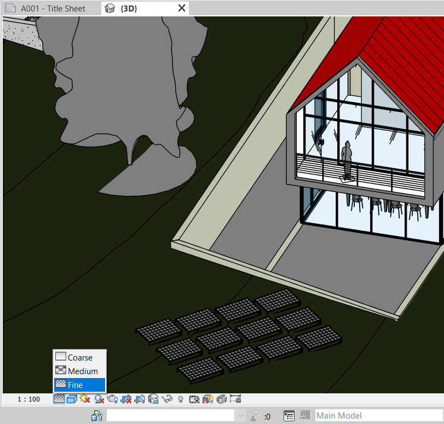Open the Visual Style menu
This screenshot has width=444, height=424.
71,399
